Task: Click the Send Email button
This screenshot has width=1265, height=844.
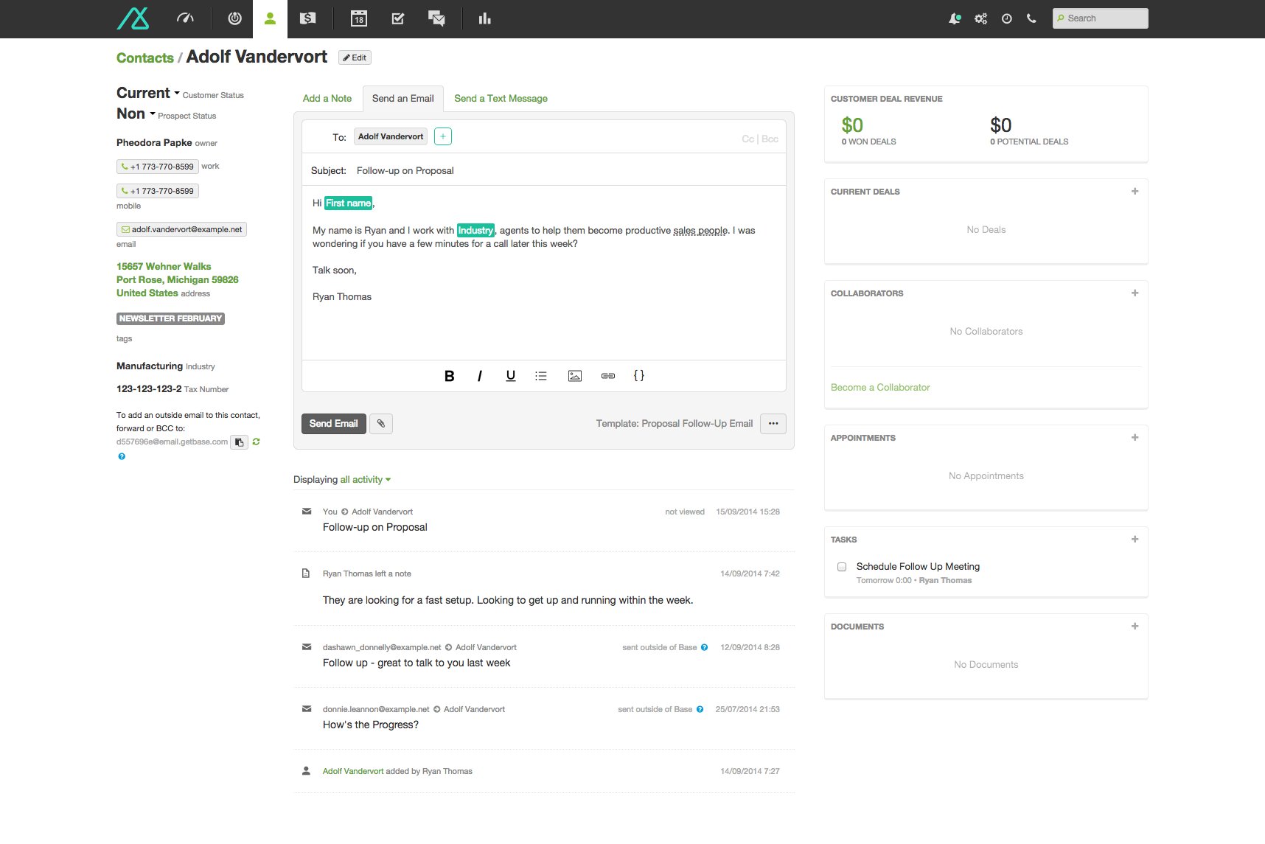Action: pos(333,424)
